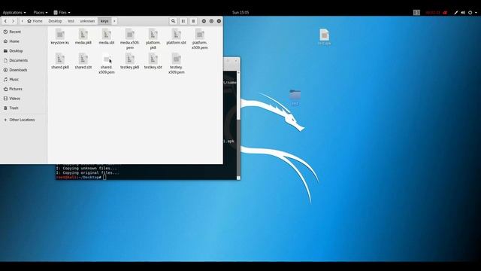Click the test breadcrumb in path bar
481x271 pixels.
(71, 21)
